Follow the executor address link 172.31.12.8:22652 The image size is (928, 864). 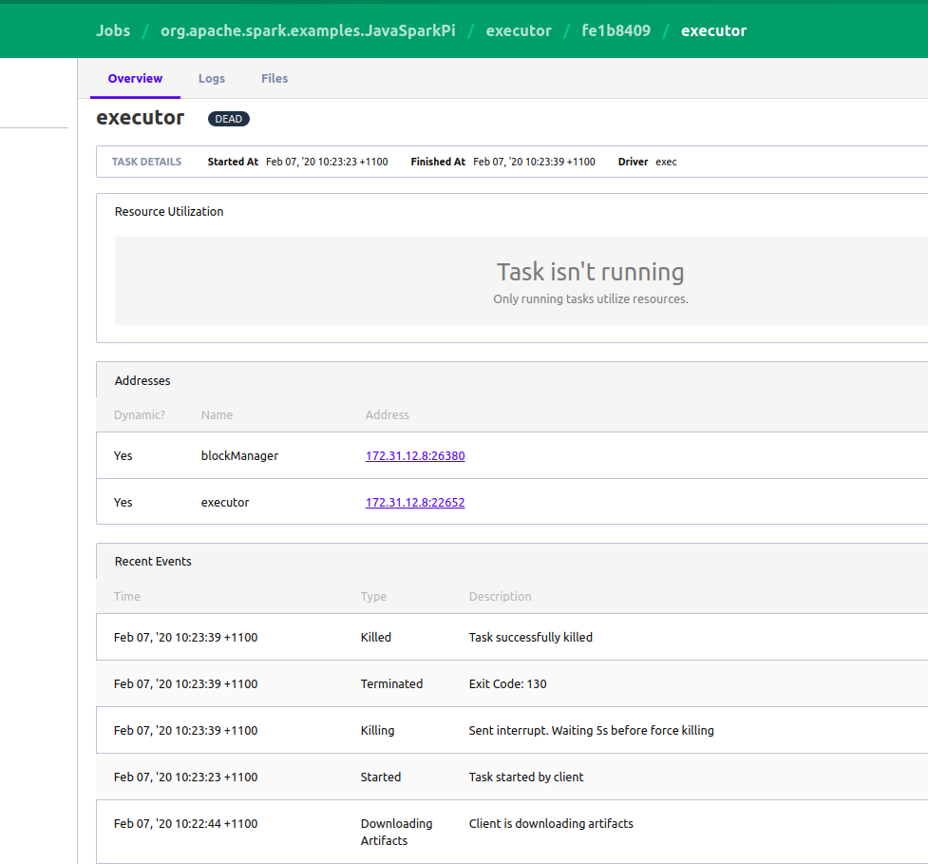pos(414,502)
